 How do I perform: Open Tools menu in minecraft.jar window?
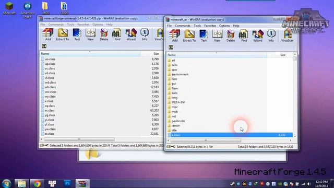pyautogui.click(x=197, y=26)
